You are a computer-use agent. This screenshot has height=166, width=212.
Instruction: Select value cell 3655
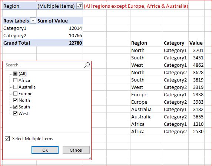196,117
